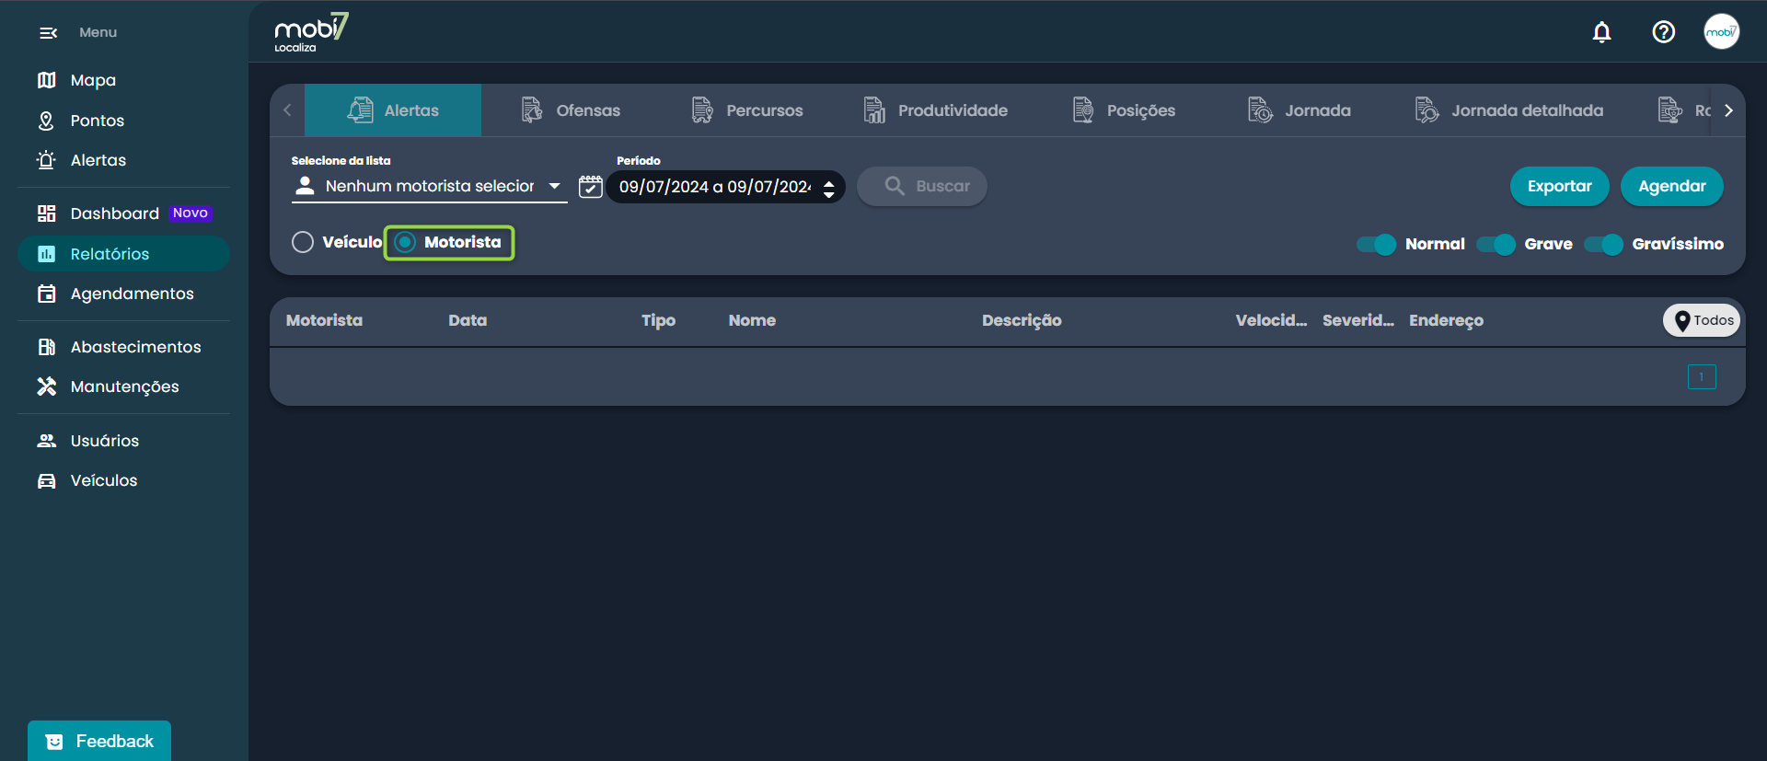
Task: Switch to the Percursos report tab
Action: click(x=747, y=110)
